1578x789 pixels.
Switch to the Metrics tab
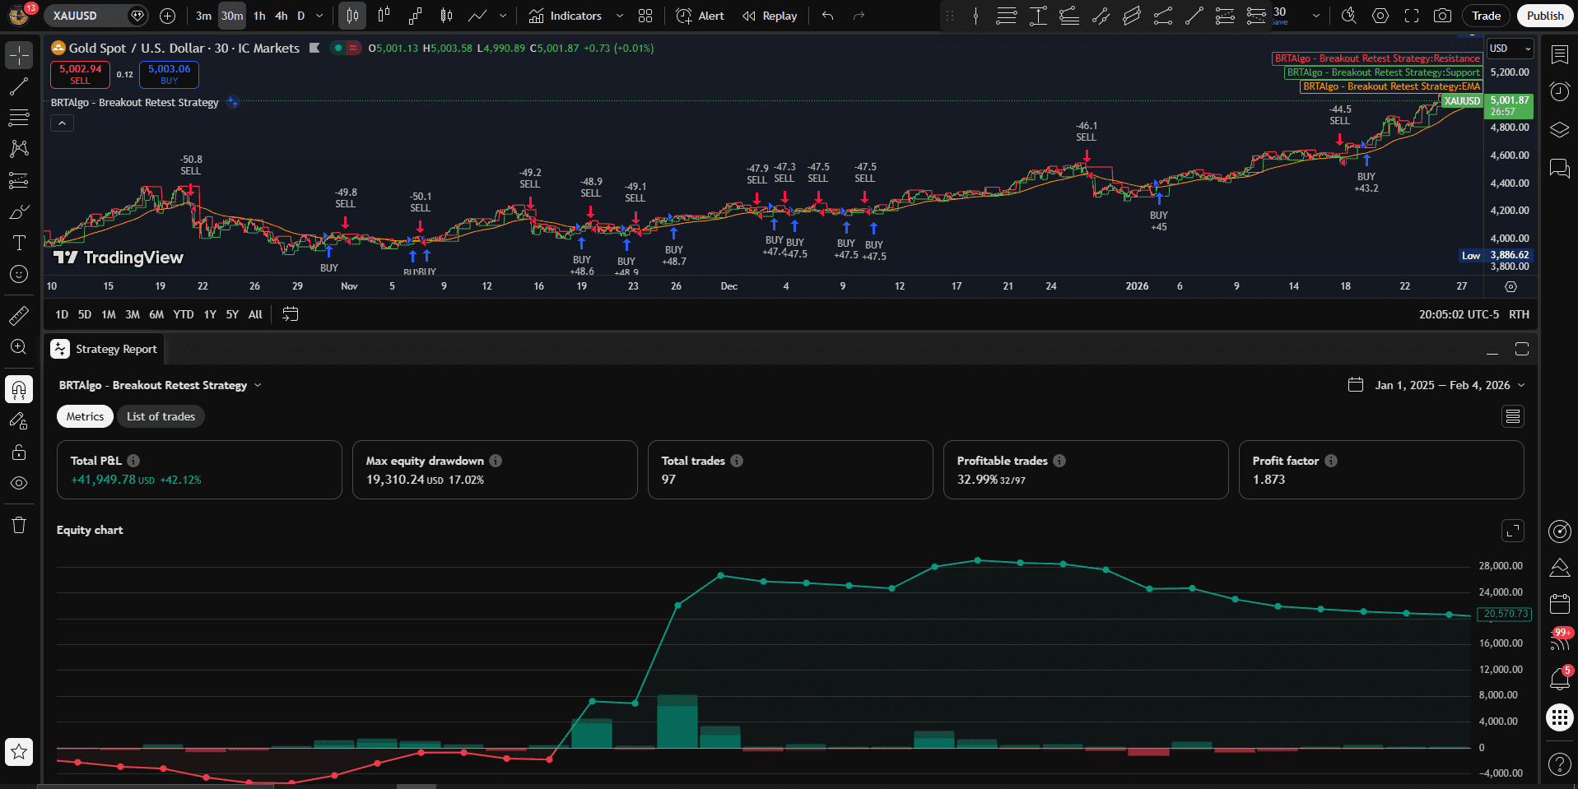point(85,416)
